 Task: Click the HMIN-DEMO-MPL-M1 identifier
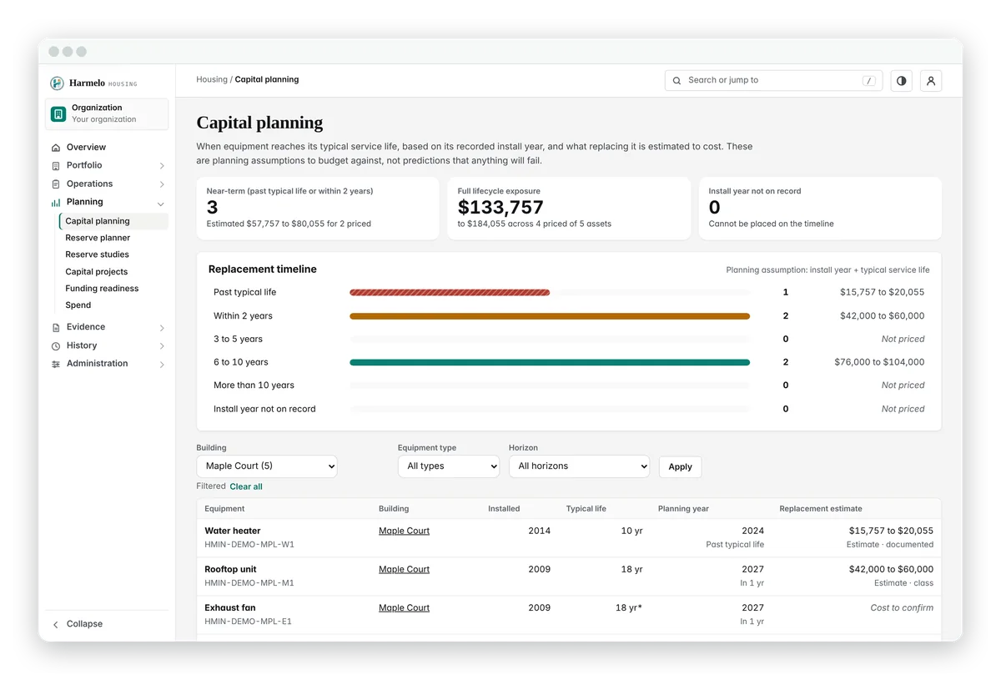coord(249,583)
